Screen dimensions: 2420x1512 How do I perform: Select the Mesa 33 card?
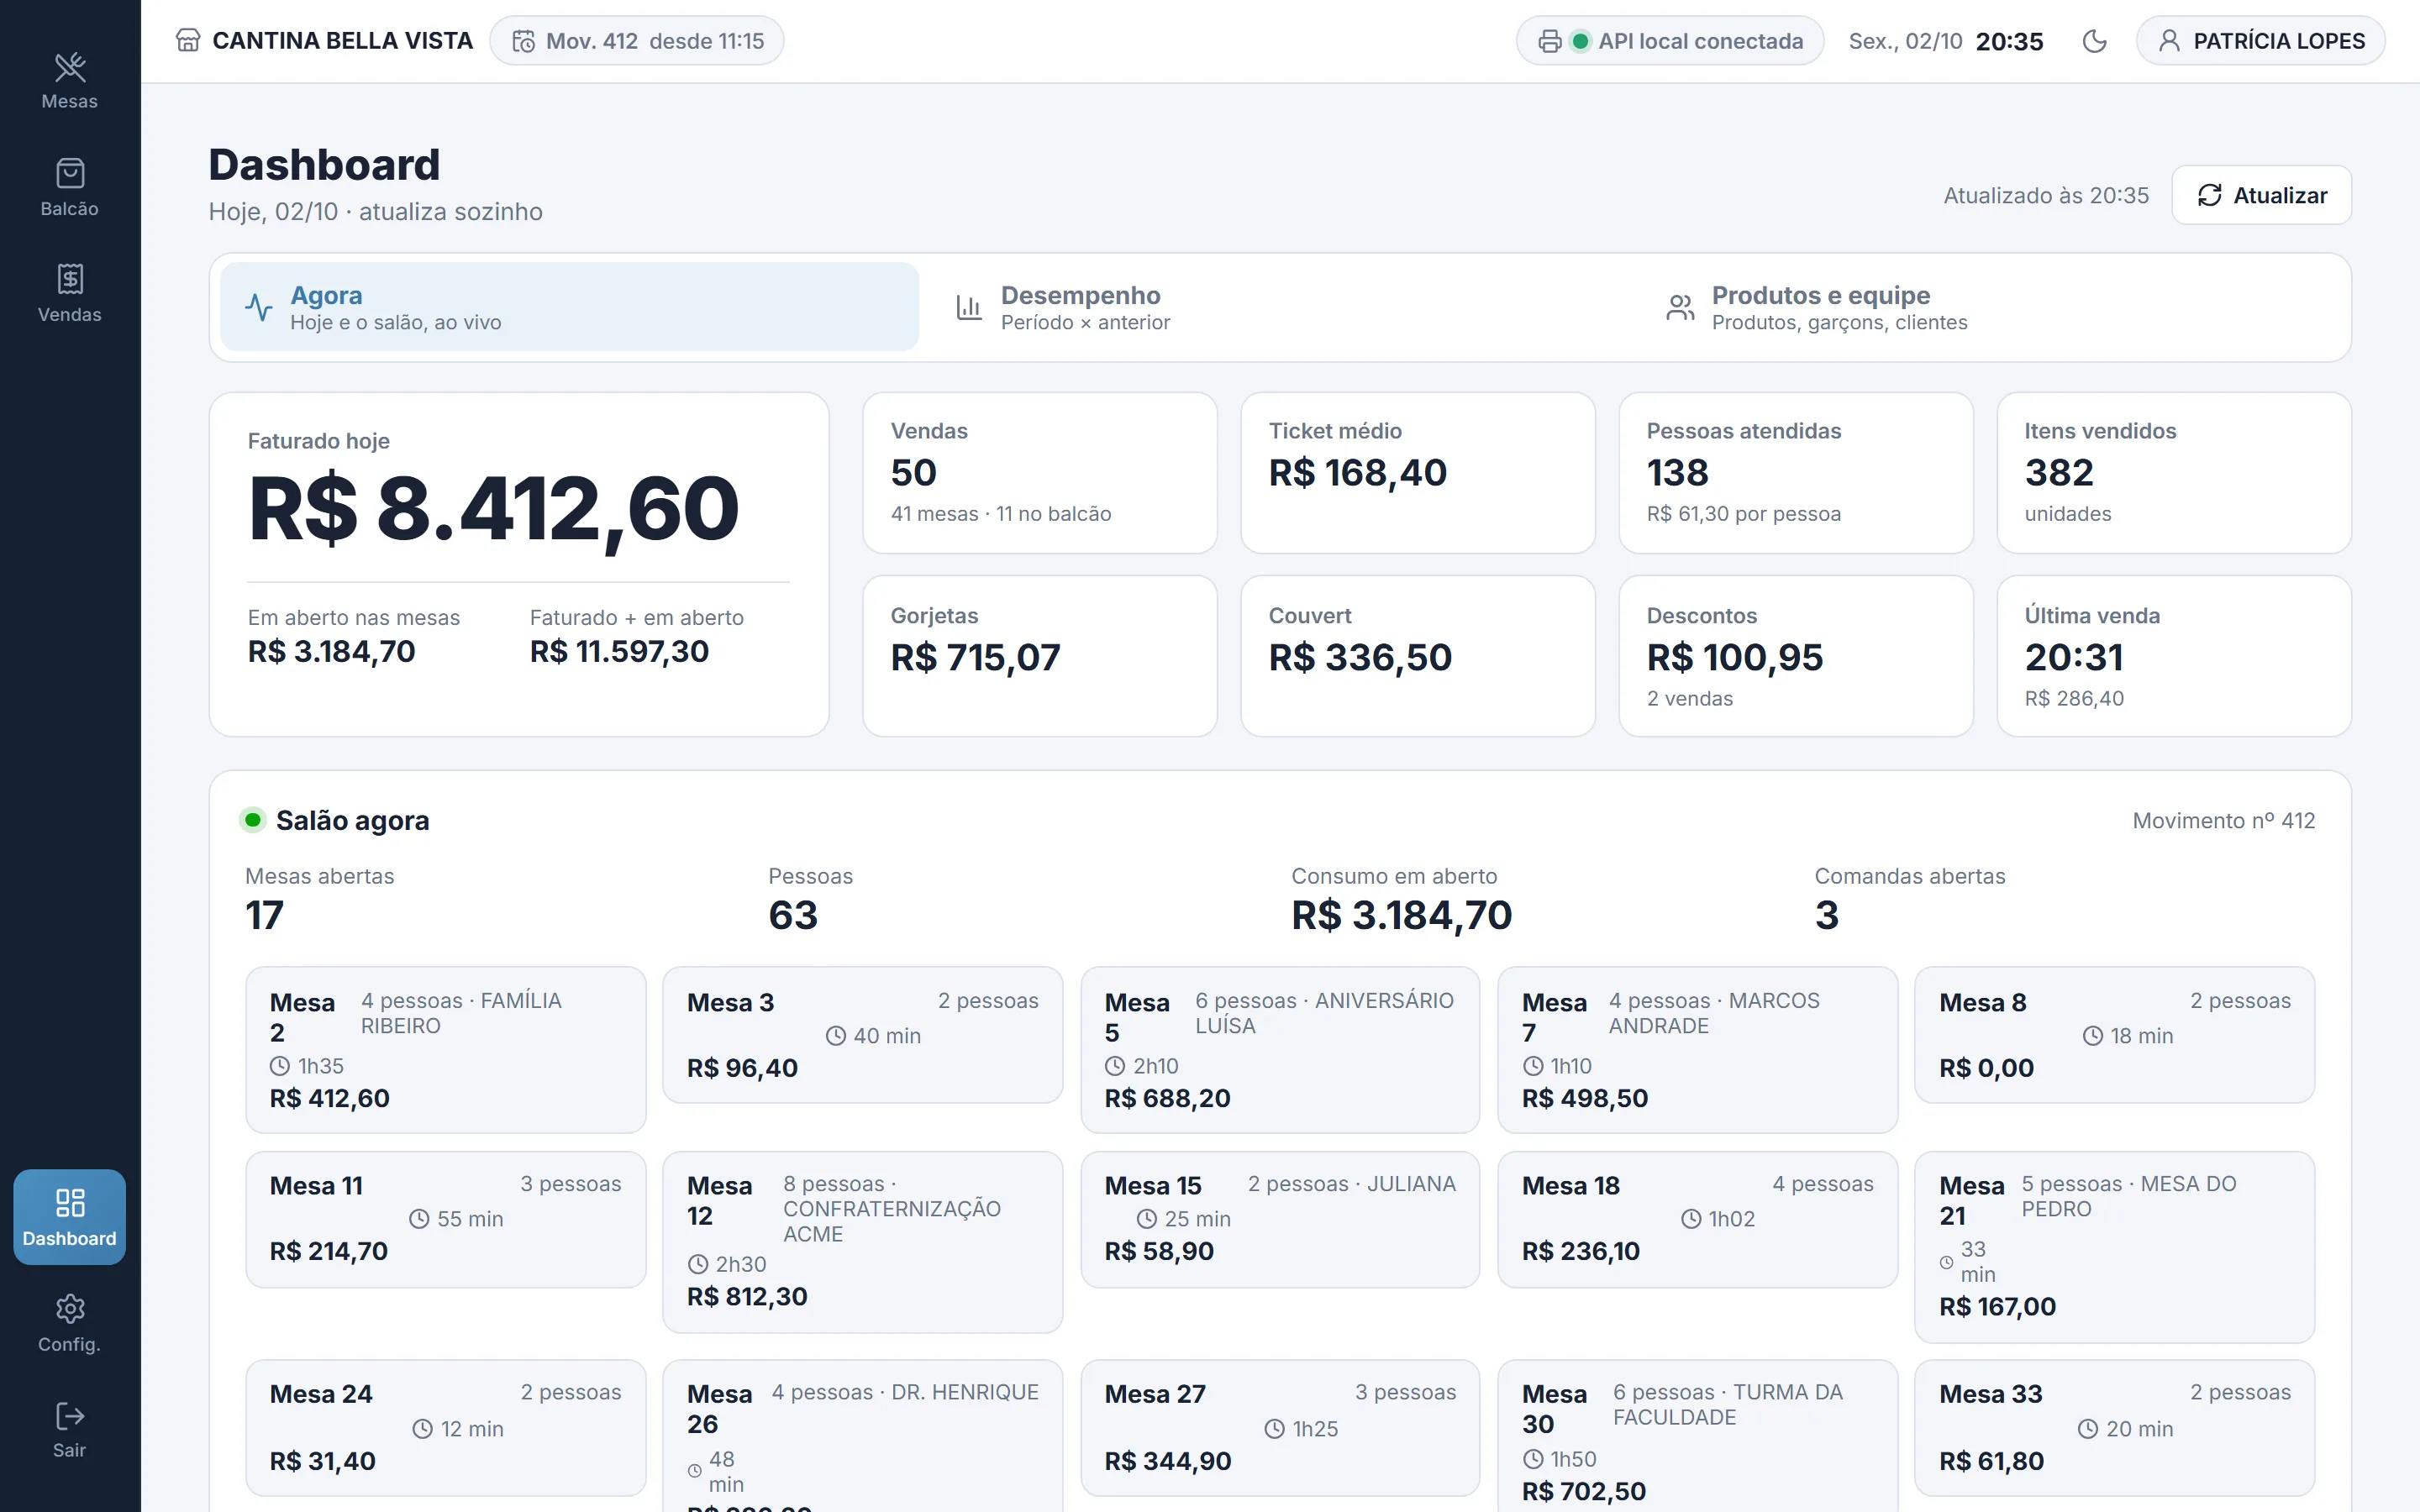point(2114,1428)
